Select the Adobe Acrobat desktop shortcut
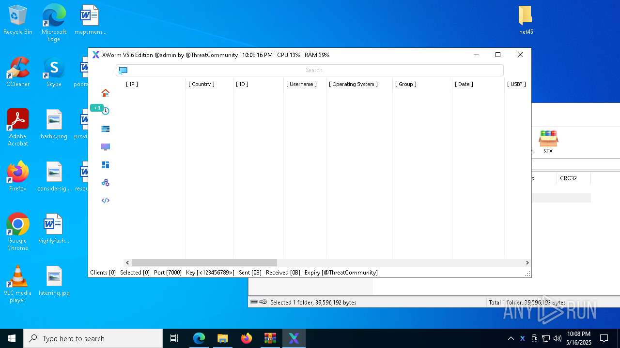This screenshot has height=348, width=620. coord(18,128)
